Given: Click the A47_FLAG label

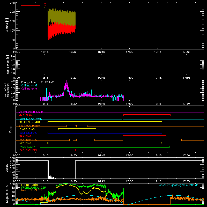Looking at the screenshot, I should (25, 143).
